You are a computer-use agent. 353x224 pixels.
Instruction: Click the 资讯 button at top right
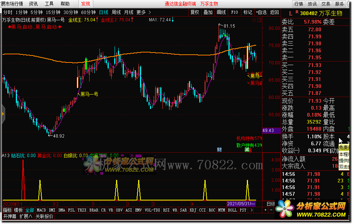tap(312, 4)
